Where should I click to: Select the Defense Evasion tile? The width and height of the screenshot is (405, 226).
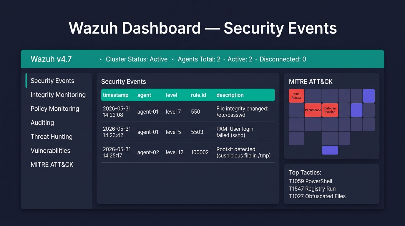click(x=330, y=110)
